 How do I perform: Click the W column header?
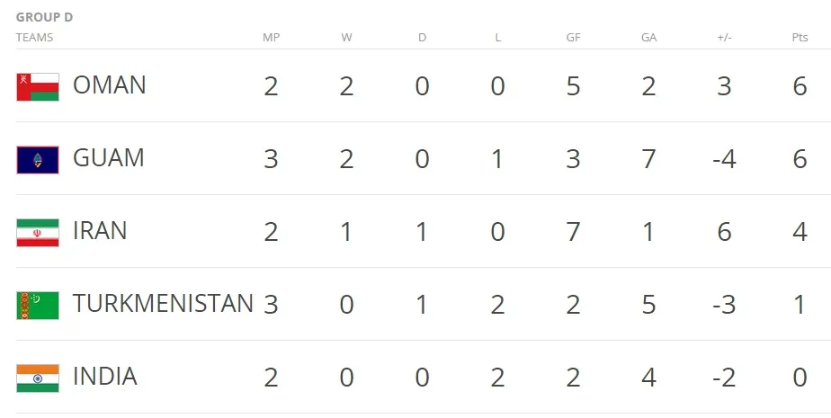point(346,38)
